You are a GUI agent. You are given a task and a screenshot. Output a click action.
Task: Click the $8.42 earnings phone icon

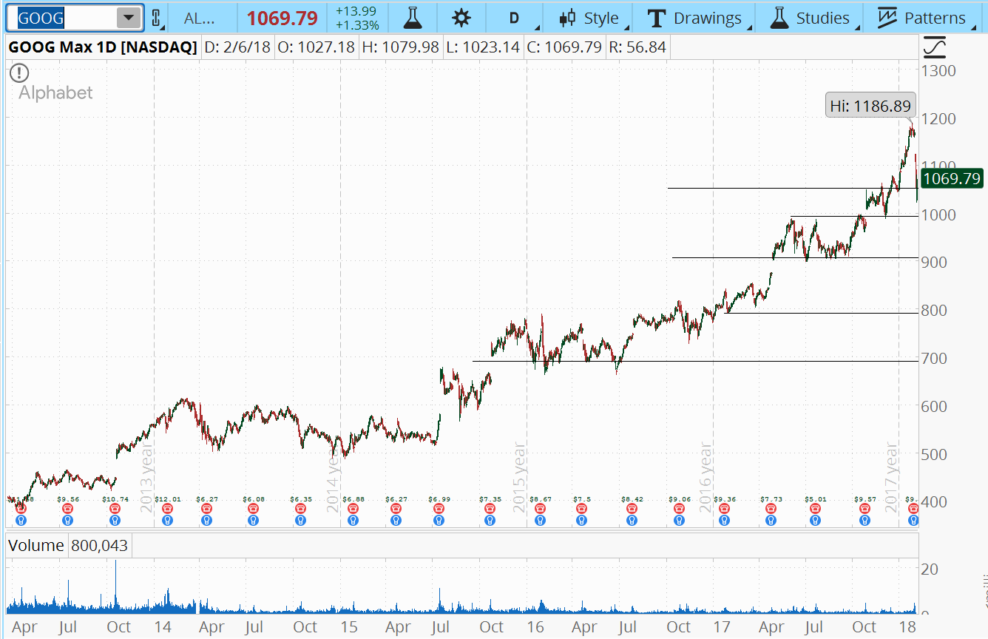[632, 509]
